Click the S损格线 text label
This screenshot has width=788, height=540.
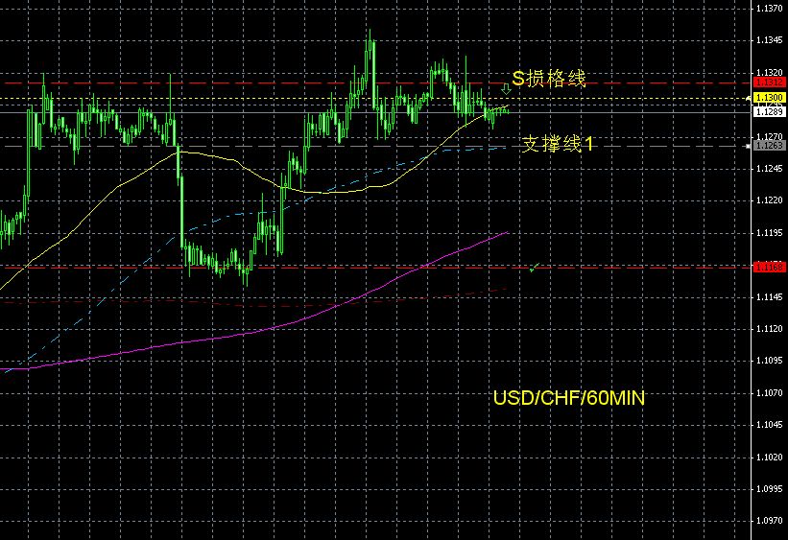coord(549,79)
